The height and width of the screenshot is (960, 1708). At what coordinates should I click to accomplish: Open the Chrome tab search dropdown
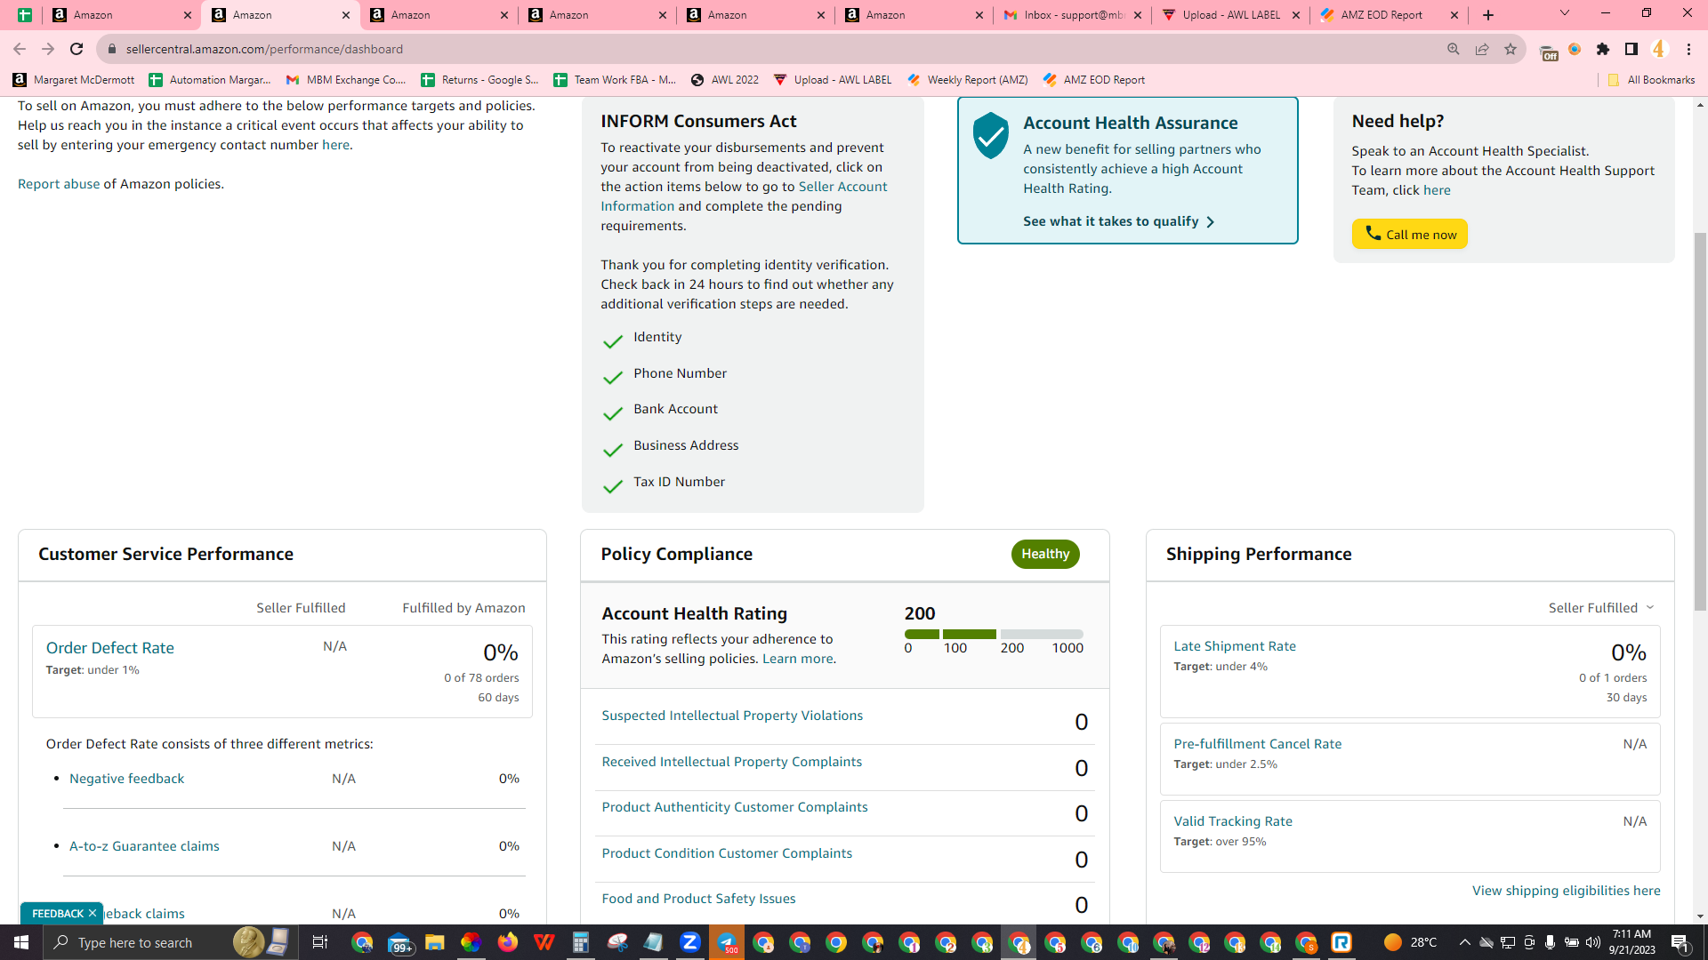click(1565, 13)
